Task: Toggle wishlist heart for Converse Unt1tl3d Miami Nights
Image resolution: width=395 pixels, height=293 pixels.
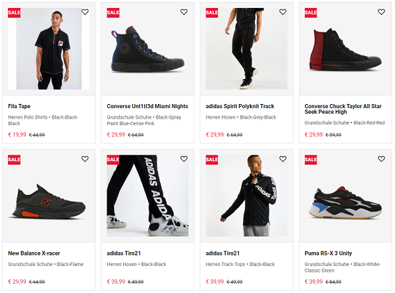Action: point(184,12)
